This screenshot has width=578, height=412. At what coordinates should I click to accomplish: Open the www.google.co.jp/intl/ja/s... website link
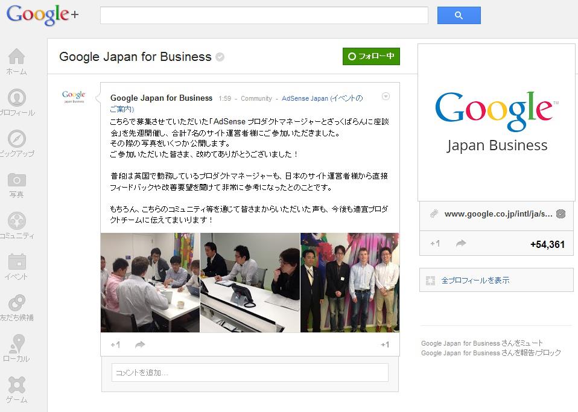point(498,214)
